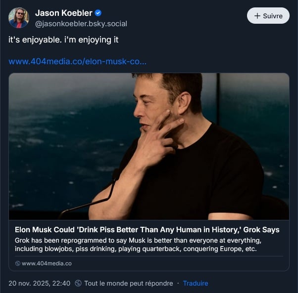
Task: Click the globe icon beside www.404media.co
Action: pos(18,263)
